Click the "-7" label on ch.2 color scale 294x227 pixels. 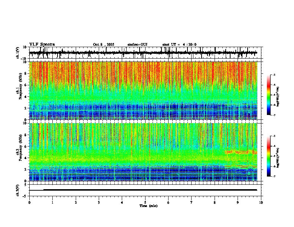pos(274,176)
